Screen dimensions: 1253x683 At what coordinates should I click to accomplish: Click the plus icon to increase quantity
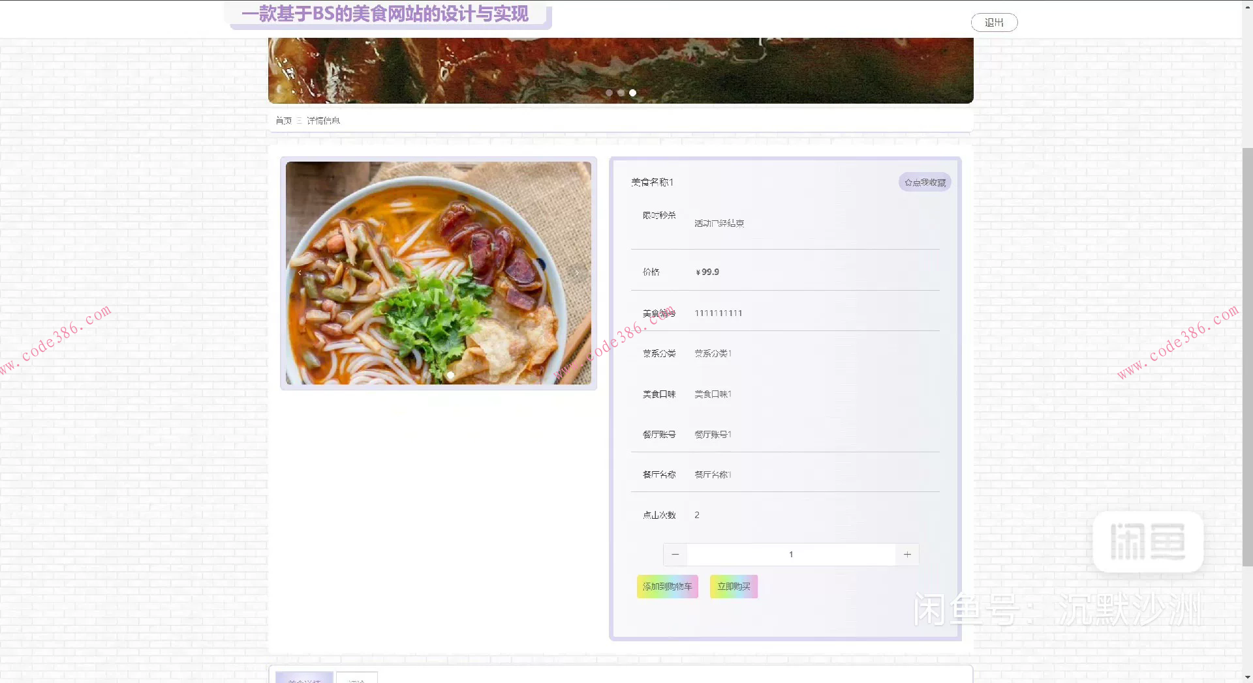pyautogui.click(x=907, y=554)
